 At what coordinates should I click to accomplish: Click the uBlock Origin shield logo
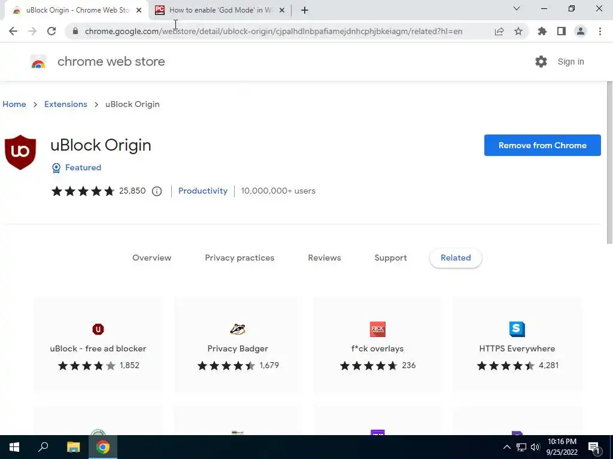[20, 152]
